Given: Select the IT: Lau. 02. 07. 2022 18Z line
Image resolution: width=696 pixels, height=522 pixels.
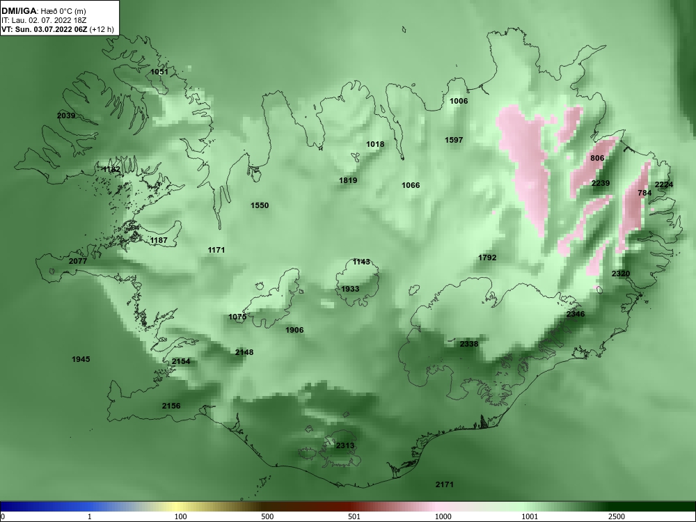Looking at the screenshot, I should [x=43, y=20].
